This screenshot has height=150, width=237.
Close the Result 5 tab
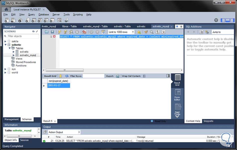click(55, 121)
